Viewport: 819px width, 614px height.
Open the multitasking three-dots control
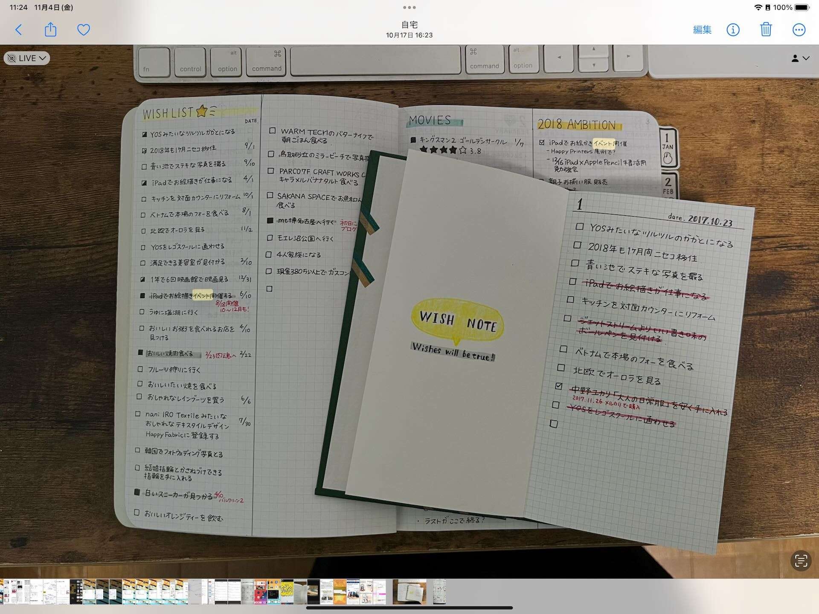pyautogui.click(x=409, y=7)
